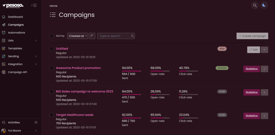
Task: Expand the Lists submenu chevron
Action: (x=36, y=41)
